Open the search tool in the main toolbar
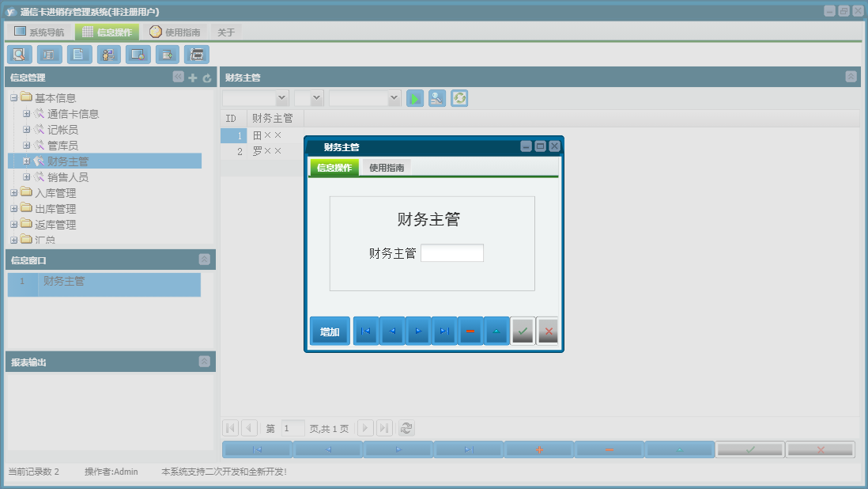Viewport: 868px width, 489px height. (19, 54)
